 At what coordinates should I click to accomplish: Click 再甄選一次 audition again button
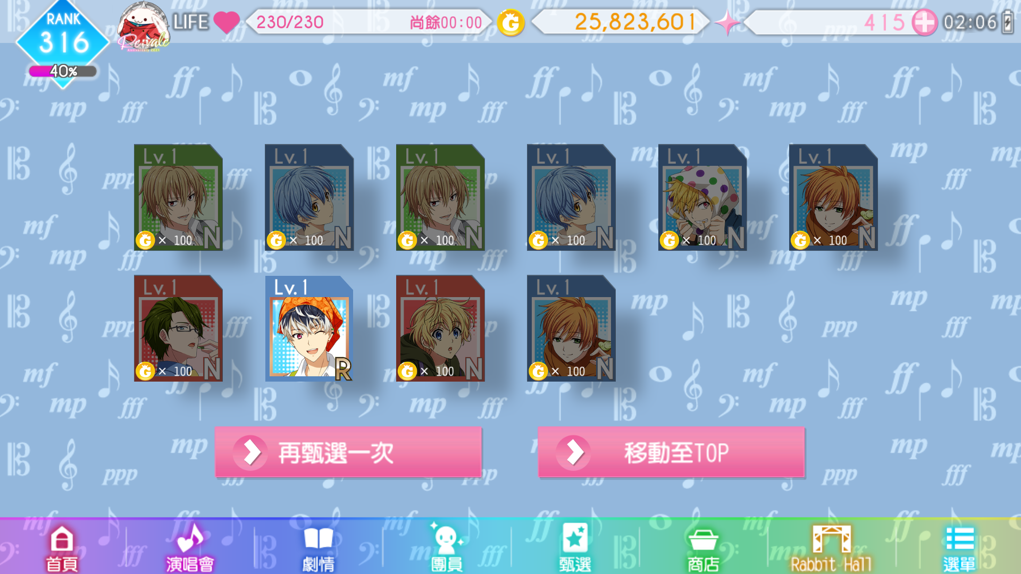click(x=348, y=452)
